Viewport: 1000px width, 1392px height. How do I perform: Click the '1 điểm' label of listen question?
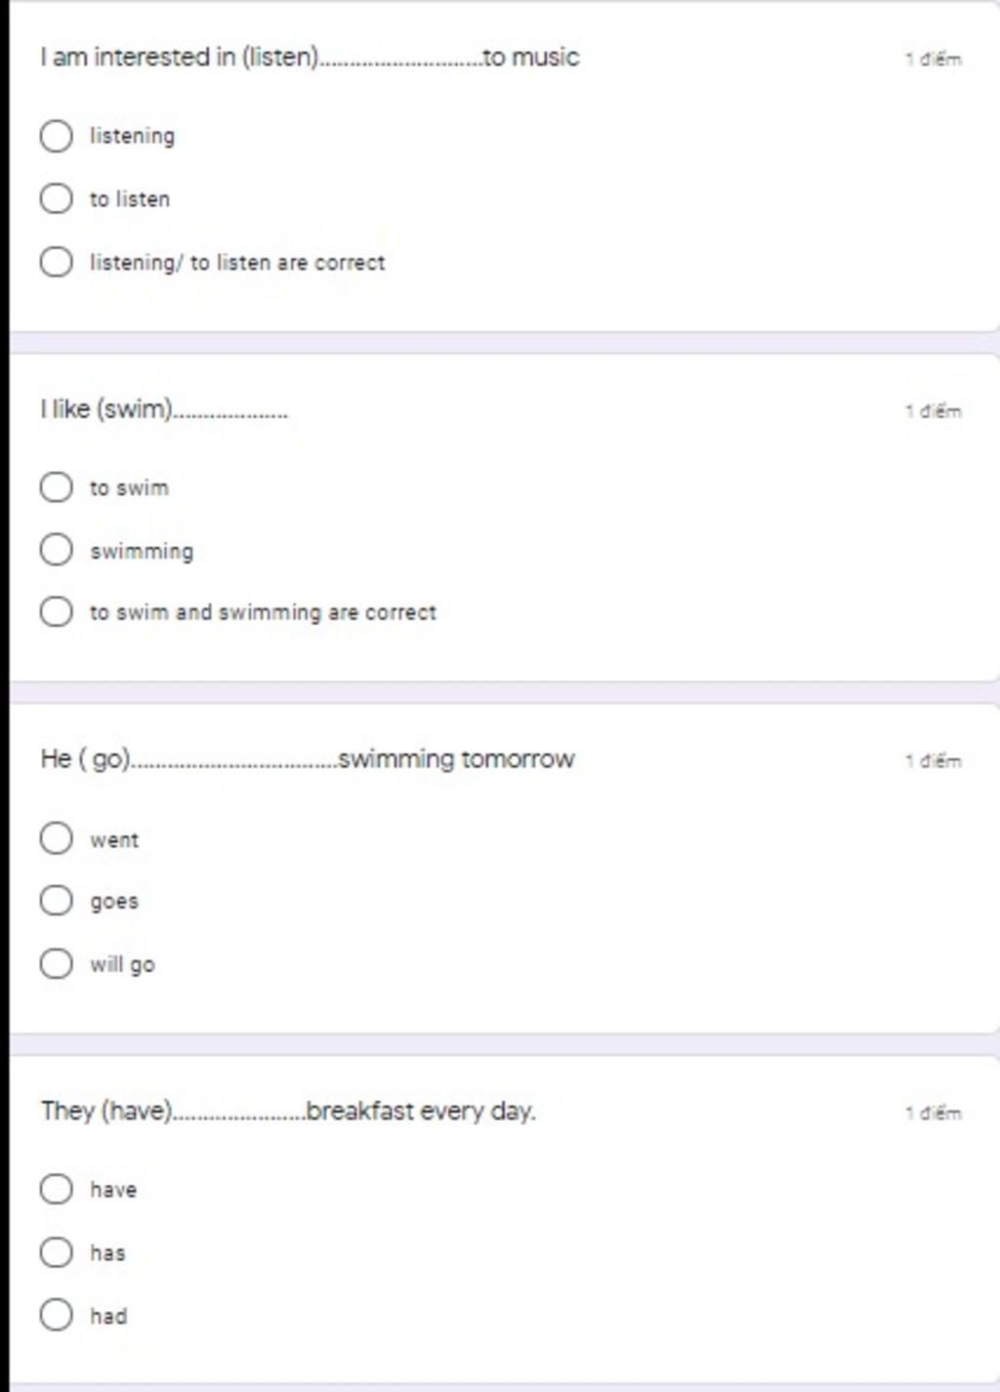click(x=934, y=59)
